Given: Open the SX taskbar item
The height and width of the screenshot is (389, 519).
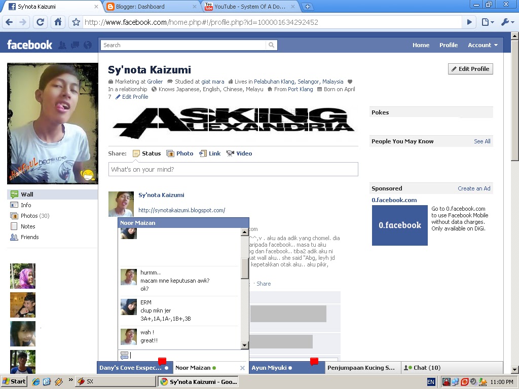Looking at the screenshot, I should 115,381.
